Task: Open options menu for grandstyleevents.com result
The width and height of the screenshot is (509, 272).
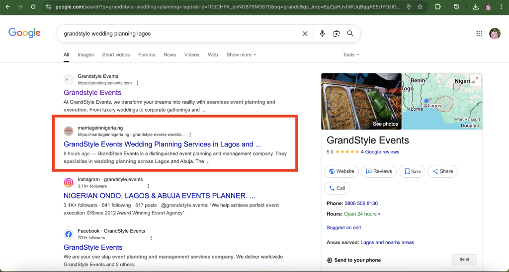Action: 138,83
